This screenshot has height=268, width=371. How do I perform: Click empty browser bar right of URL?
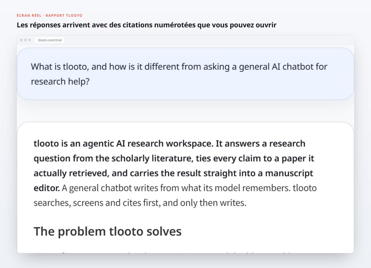coord(209,40)
